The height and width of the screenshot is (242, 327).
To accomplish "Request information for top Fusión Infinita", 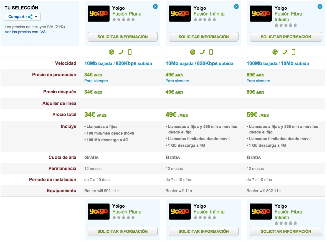I will tap(204, 37).
